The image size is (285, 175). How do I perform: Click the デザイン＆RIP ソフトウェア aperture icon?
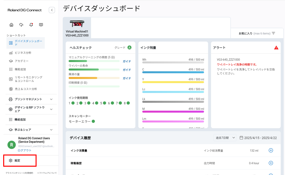(x=11, y=109)
